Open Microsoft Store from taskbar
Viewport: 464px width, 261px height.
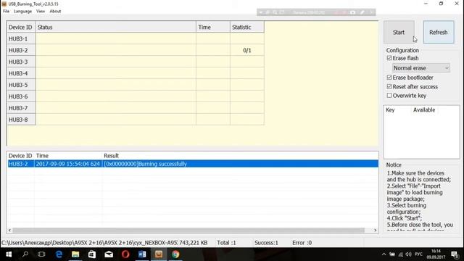92,254
